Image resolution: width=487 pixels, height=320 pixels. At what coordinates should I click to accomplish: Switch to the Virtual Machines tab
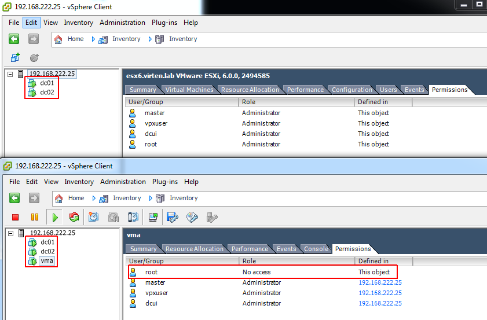coord(189,90)
